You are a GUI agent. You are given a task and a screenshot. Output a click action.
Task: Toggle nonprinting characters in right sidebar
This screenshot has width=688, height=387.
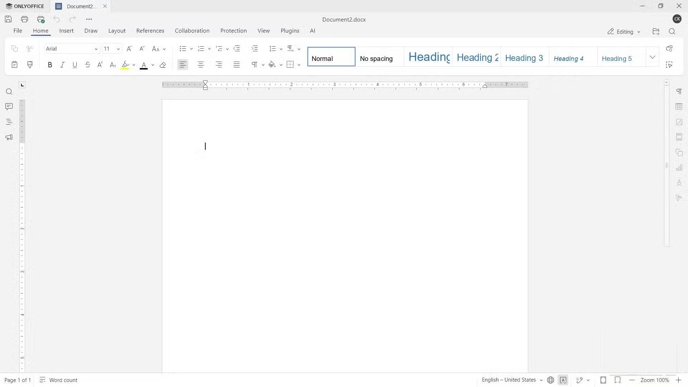679,92
